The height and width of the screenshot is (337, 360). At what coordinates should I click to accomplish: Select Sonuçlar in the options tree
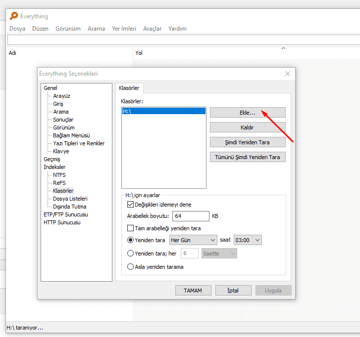coord(63,120)
